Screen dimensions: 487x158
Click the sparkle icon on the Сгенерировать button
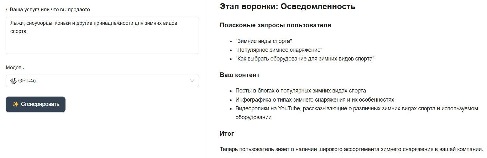[x=16, y=104]
